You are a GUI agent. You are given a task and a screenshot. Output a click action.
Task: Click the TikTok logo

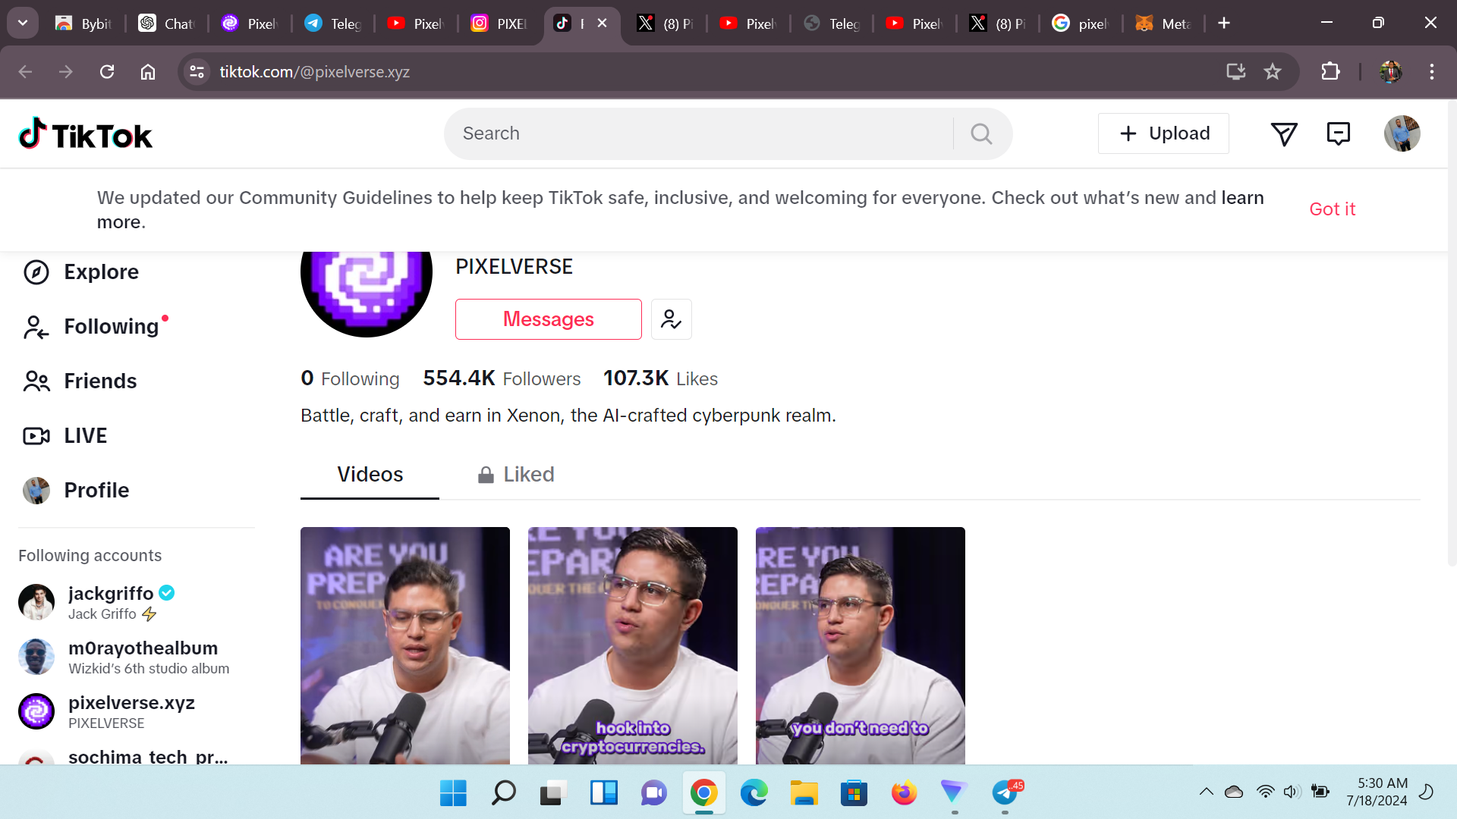[x=85, y=134]
